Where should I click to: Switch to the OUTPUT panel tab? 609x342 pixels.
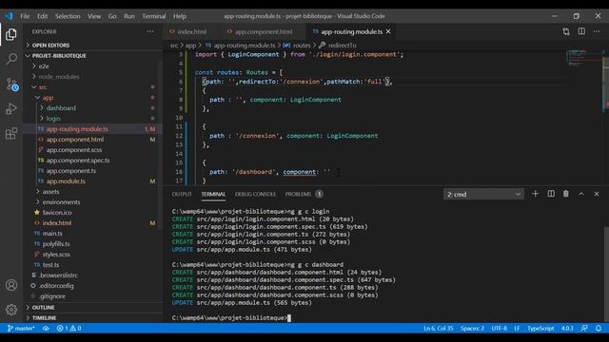tap(182, 194)
